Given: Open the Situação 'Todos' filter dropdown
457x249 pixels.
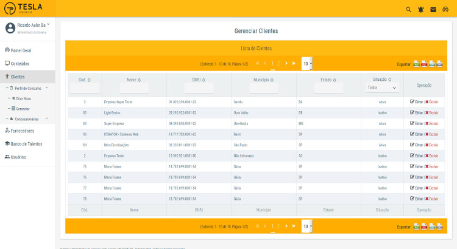Looking at the screenshot, I should point(382,87).
